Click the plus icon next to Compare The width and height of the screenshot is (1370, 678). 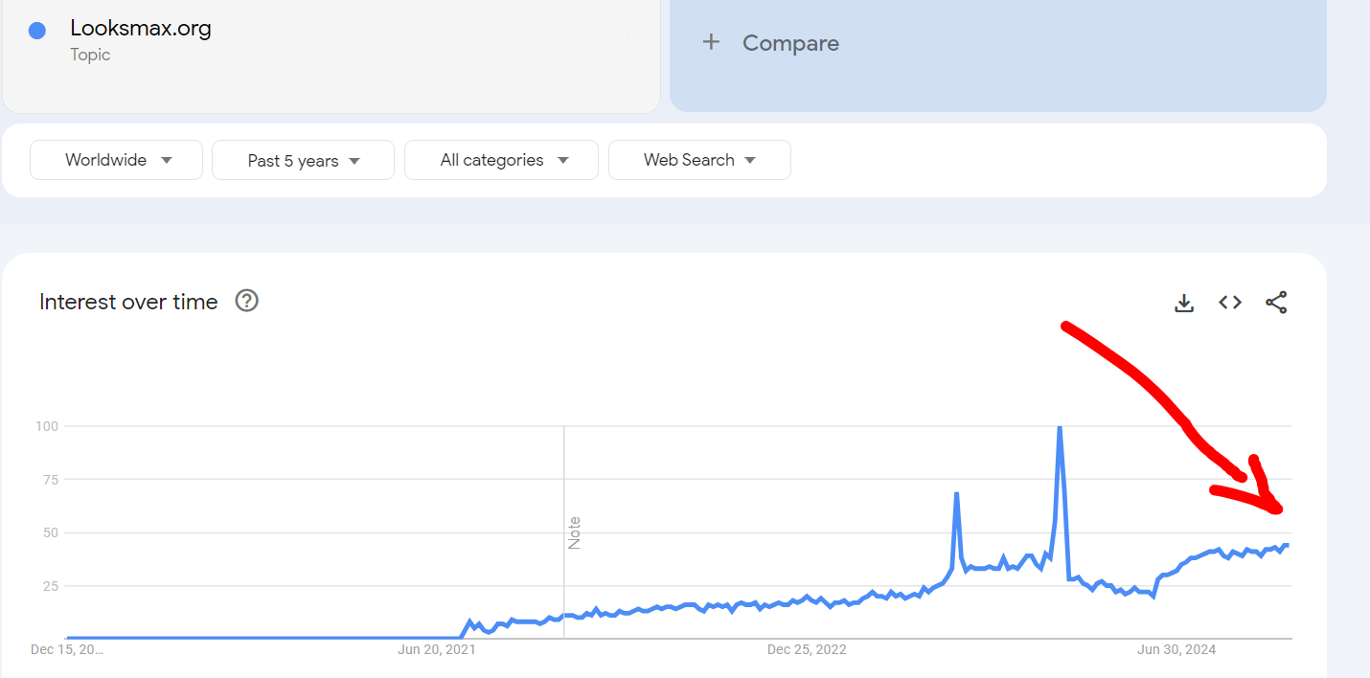pyautogui.click(x=711, y=42)
